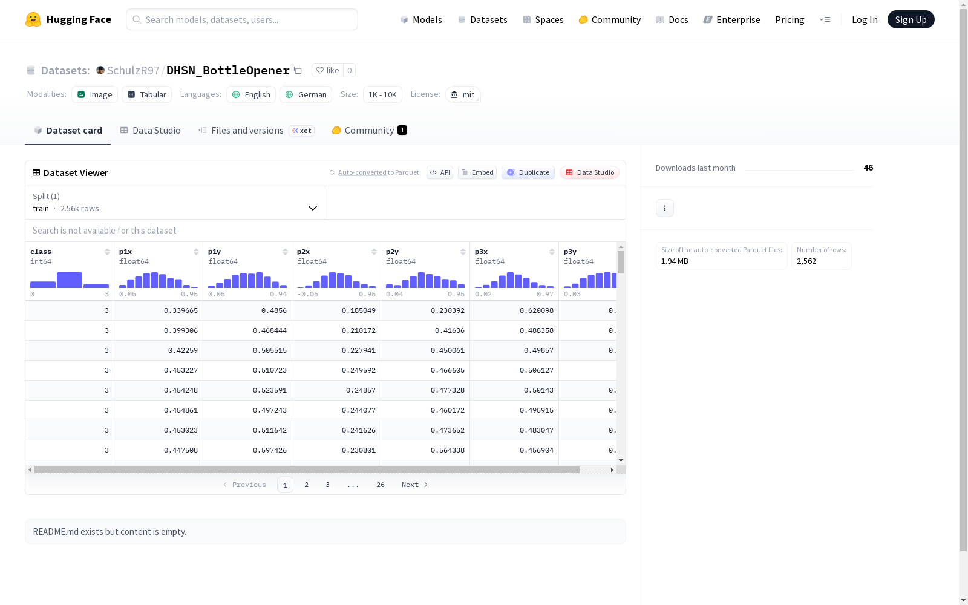Click the Hugging Face logo icon
Viewport: 968px width, 605px height.
pyautogui.click(x=33, y=19)
